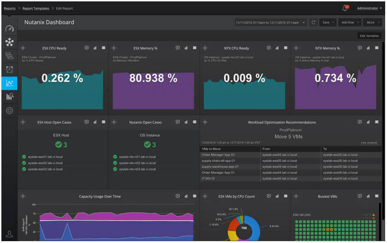The height and width of the screenshot is (243, 387).
Task: Open hamburger menu on NTX Memory % widget
Action: (x=377, y=47)
